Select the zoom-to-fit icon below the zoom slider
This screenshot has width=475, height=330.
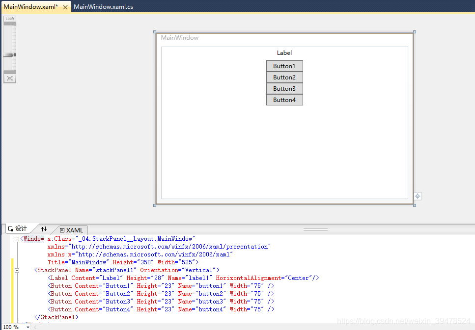[x=10, y=77]
